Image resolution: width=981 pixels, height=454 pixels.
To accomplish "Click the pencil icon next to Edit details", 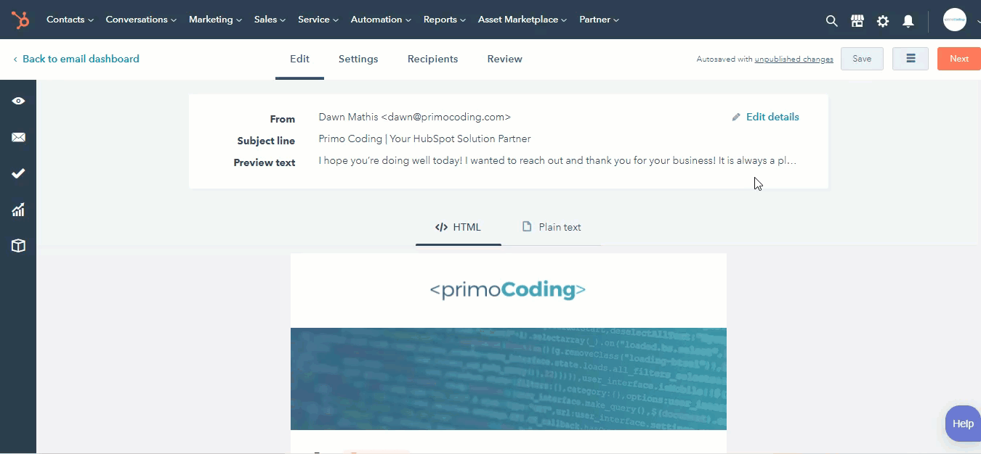I will tap(736, 116).
